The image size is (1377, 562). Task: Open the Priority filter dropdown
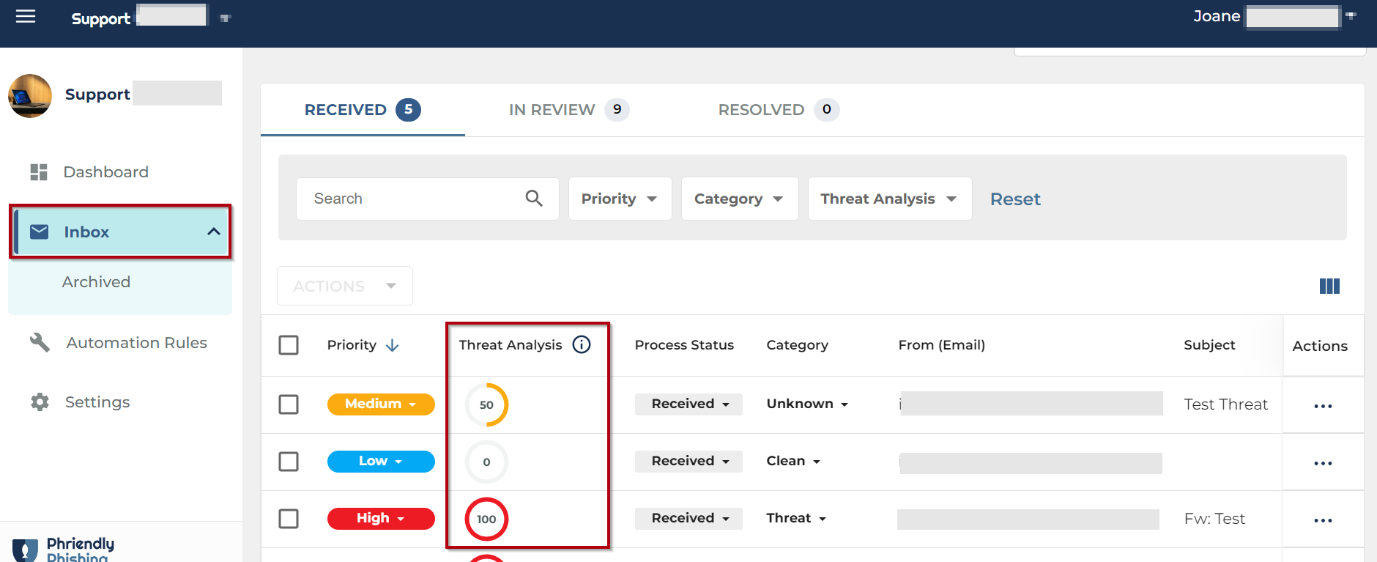[x=620, y=199]
